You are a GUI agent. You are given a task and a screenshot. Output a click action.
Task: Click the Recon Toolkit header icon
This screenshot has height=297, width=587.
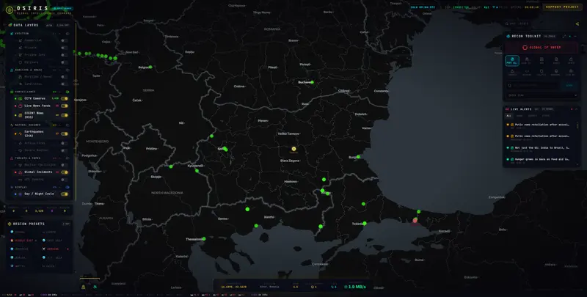[508, 36]
